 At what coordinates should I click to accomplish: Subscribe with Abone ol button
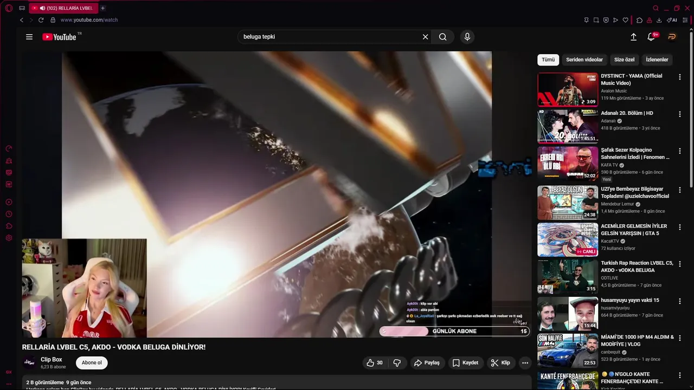92,363
